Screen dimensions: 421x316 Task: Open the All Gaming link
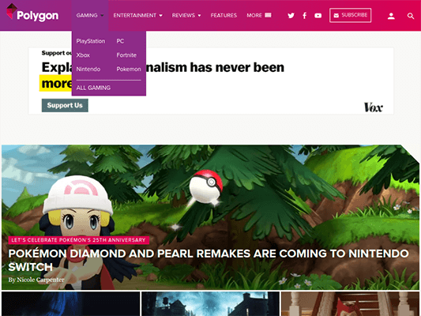click(x=93, y=88)
